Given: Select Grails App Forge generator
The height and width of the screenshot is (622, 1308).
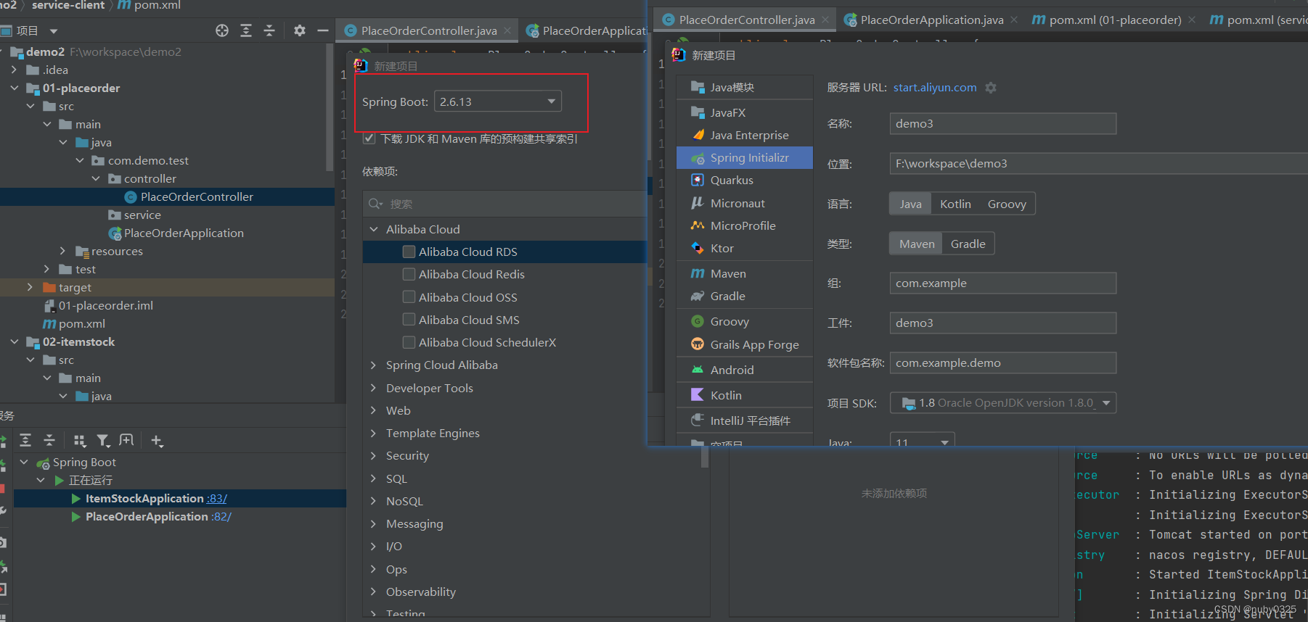Looking at the screenshot, I should point(745,344).
